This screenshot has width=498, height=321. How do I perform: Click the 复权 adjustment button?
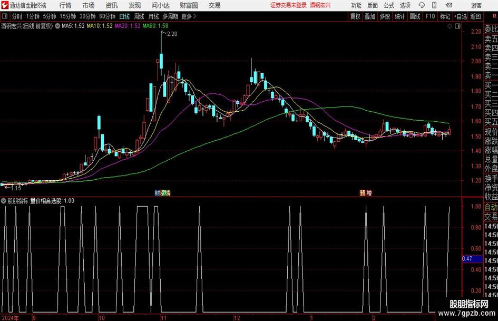click(x=355, y=16)
